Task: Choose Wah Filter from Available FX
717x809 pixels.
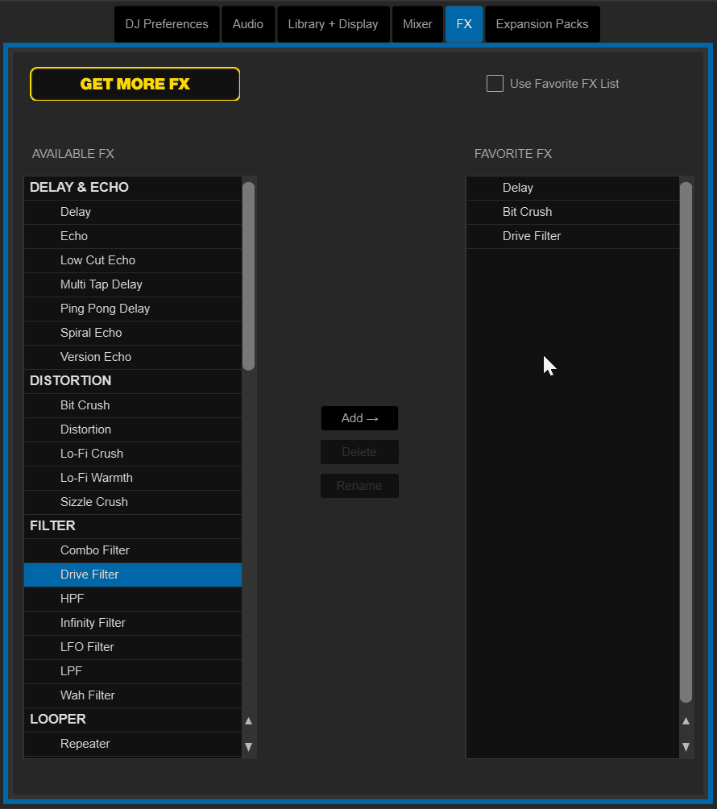Action: tap(88, 695)
